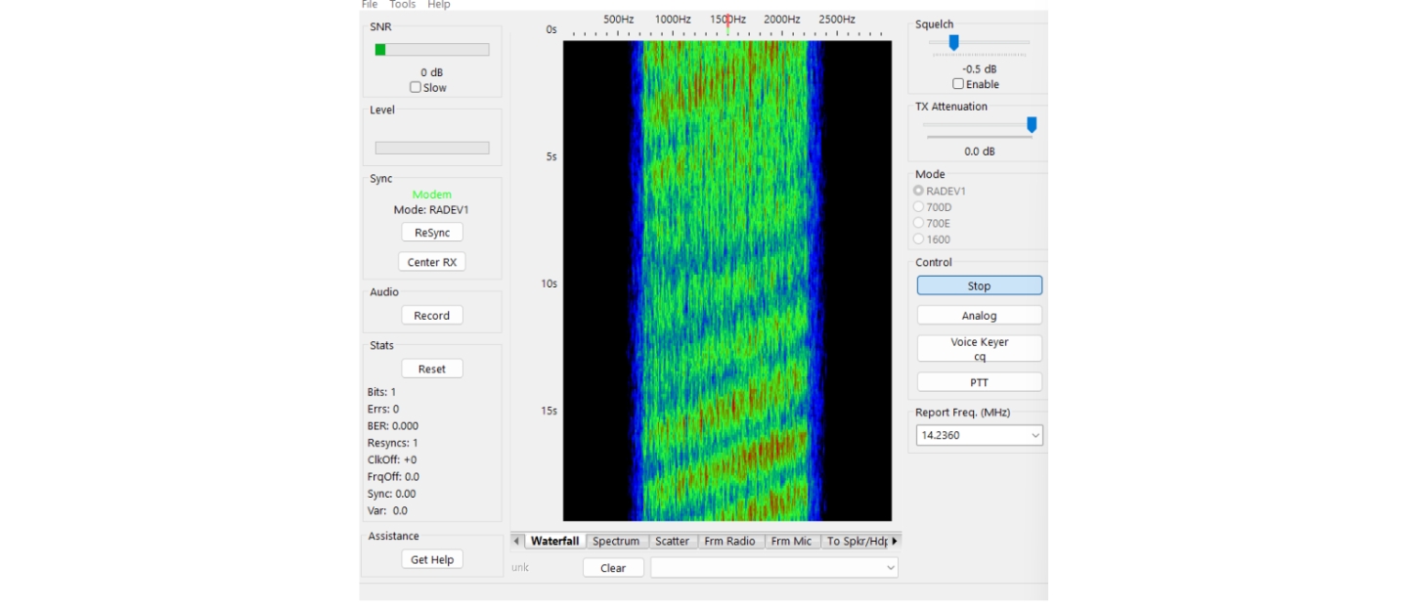Switch to the To Spkr/Hdp tab
1408x611 pixels.
point(858,541)
